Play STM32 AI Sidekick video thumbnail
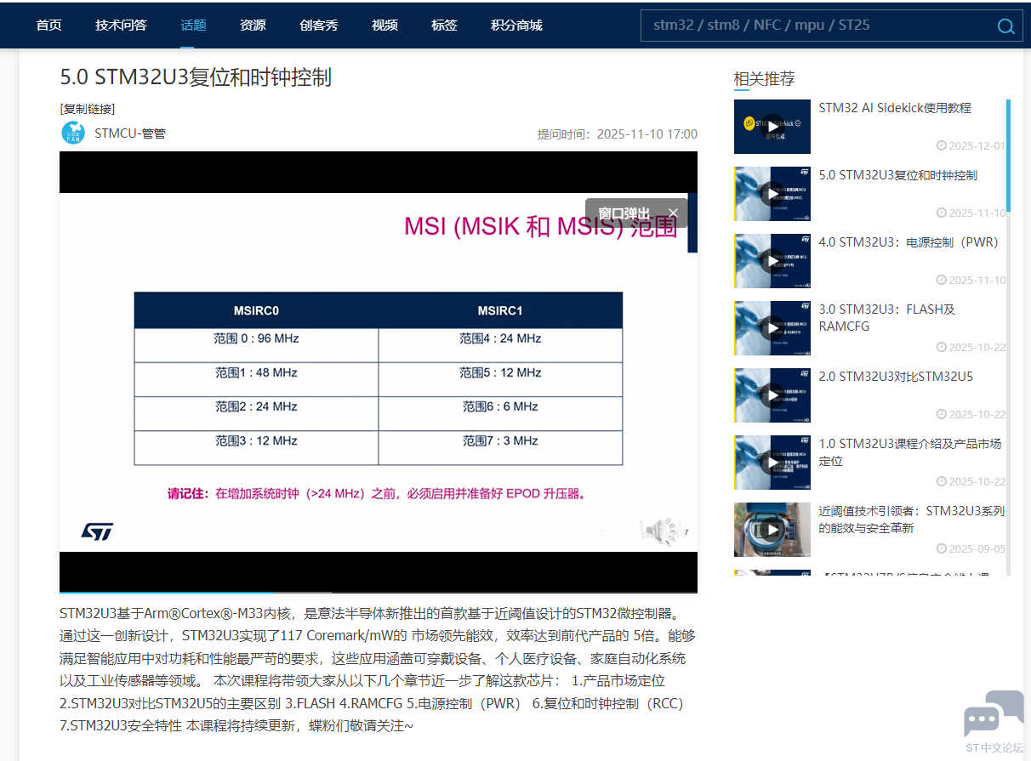This screenshot has width=1031, height=761. pyautogui.click(x=772, y=127)
